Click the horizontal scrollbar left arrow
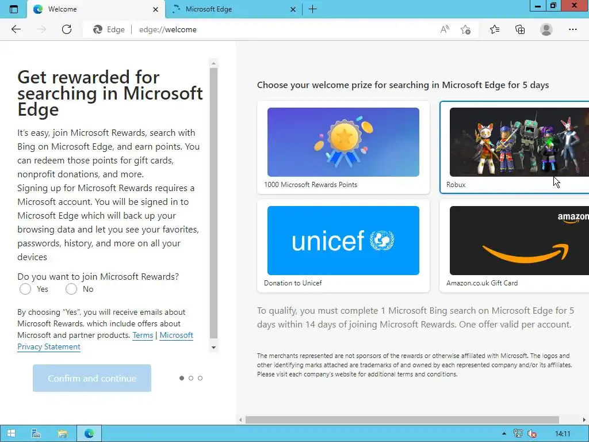Image resolution: width=589 pixels, height=442 pixels. 241,420
